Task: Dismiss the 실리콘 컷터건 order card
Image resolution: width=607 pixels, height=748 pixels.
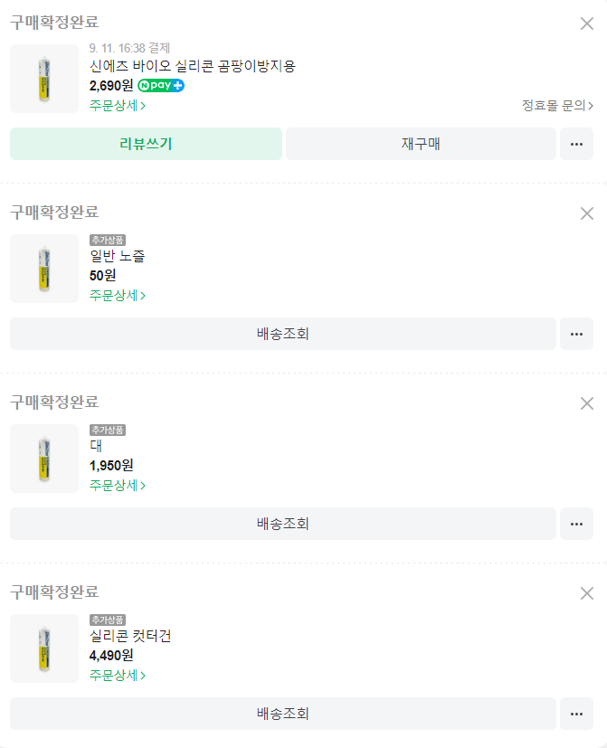Action: click(587, 593)
